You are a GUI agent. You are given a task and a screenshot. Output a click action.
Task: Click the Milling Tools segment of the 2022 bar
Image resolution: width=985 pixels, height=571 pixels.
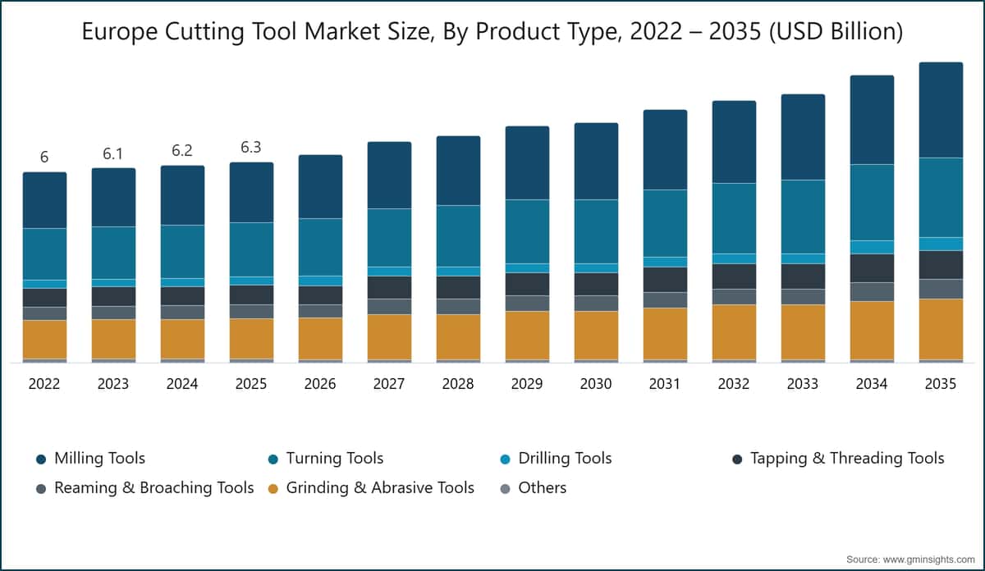pyautogui.click(x=44, y=200)
